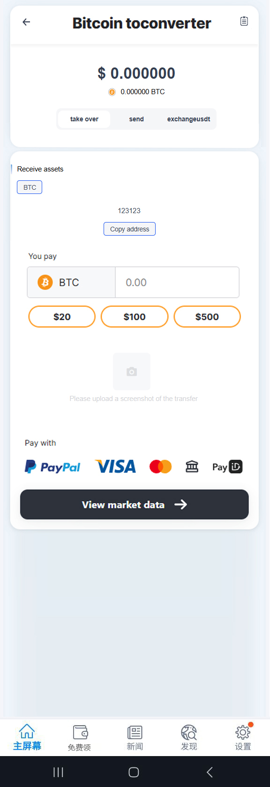Image resolution: width=270 pixels, height=787 pixels.
Task: Click the camera upload screenshot icon
Action: click(x=132, y=371)
